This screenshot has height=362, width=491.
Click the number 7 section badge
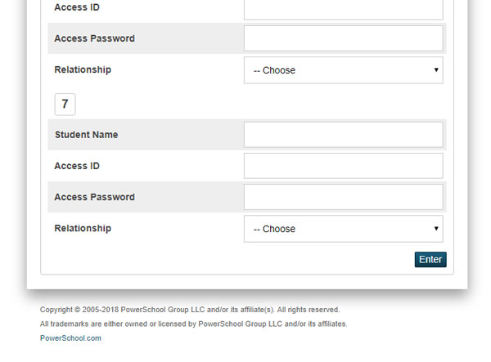[65, 104]
